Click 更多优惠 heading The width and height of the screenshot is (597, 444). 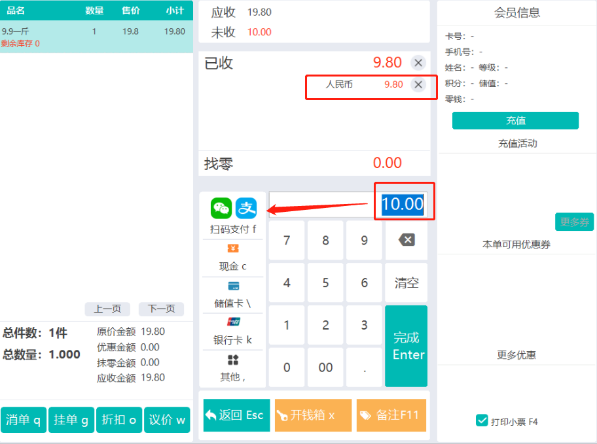pyautogui.click(x=516, y=355)
